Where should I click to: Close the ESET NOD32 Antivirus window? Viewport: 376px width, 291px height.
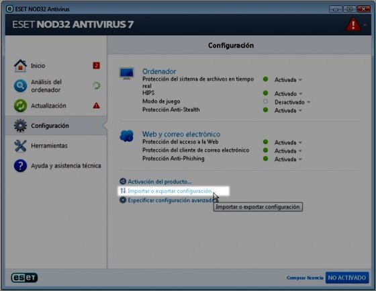click(363, 9)
